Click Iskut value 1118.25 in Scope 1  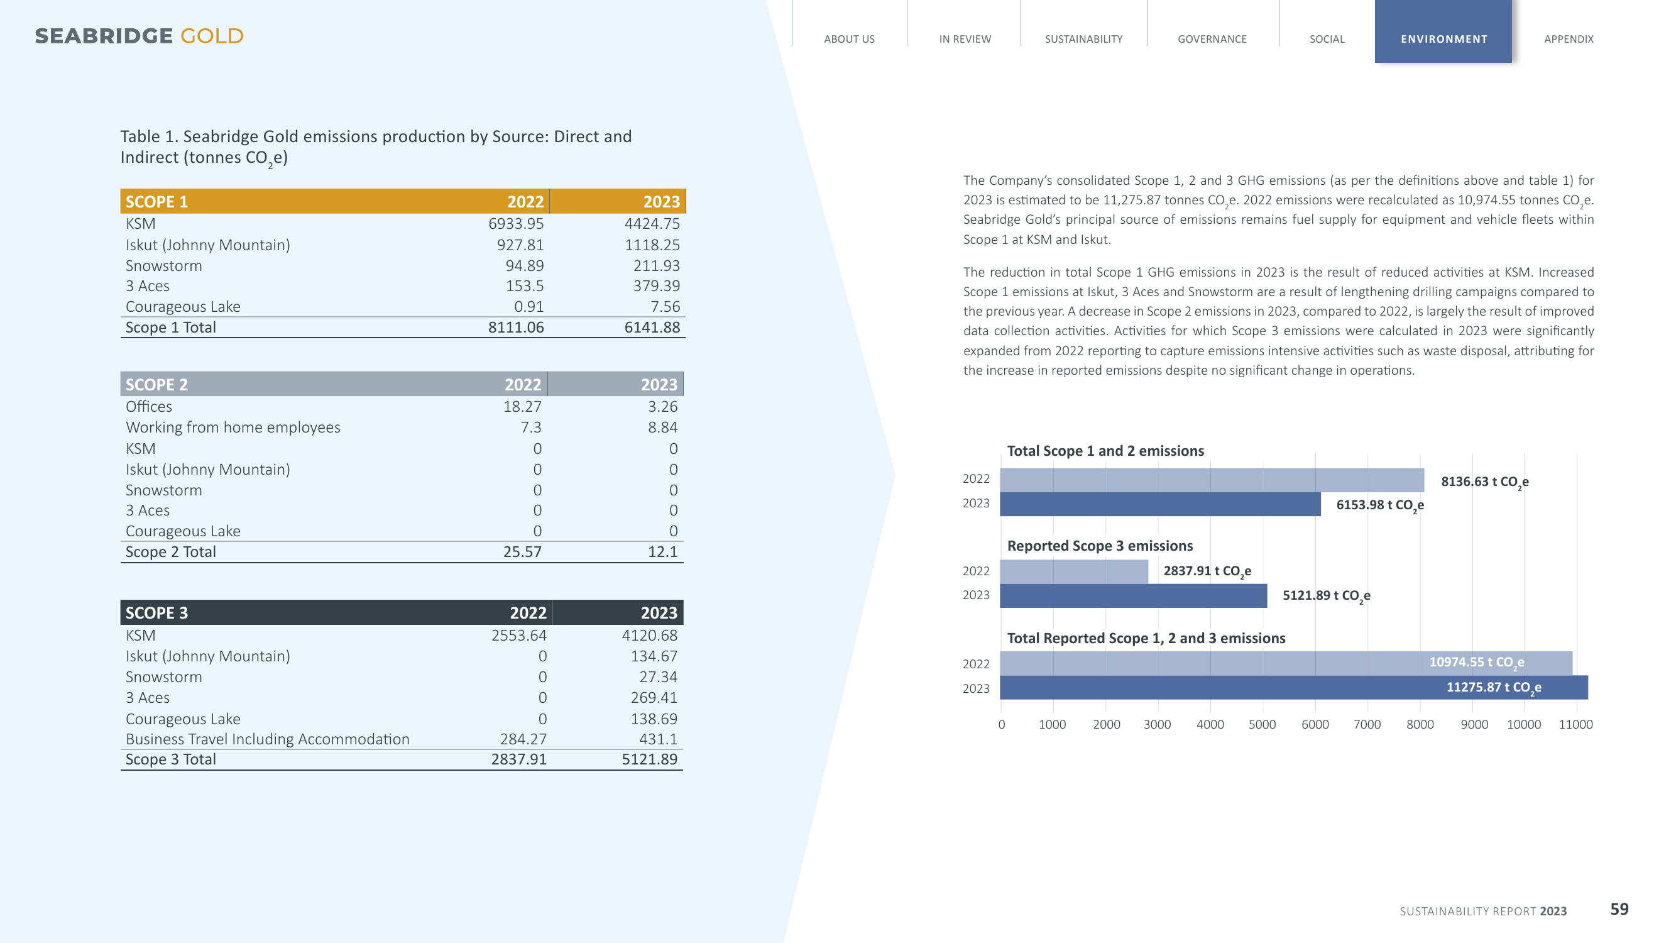[652, 245]
